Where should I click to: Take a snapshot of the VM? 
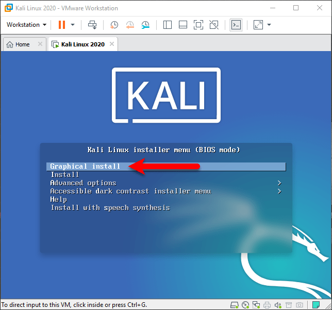[114, 25]
